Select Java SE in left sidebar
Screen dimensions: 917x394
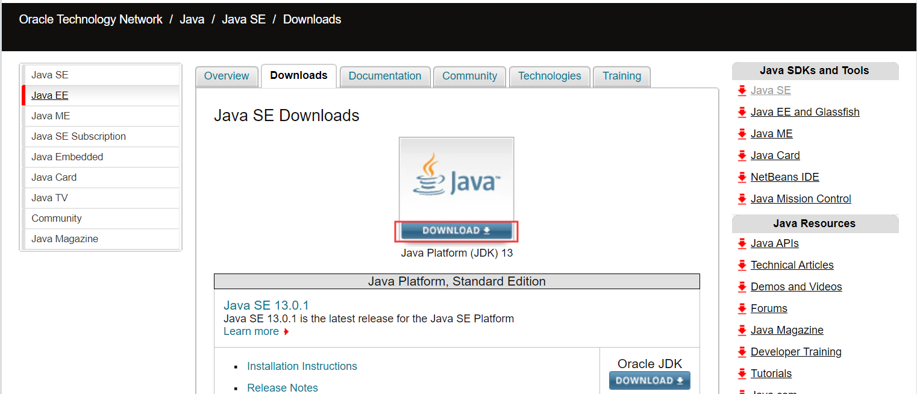[x=101, y=75]
